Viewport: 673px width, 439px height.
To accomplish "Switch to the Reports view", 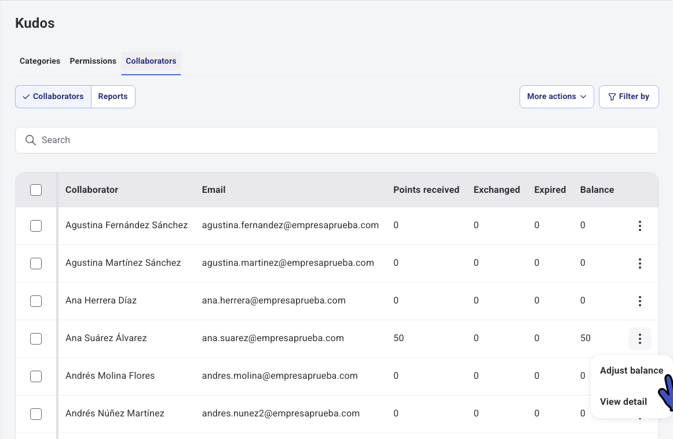I will [113, 97].
